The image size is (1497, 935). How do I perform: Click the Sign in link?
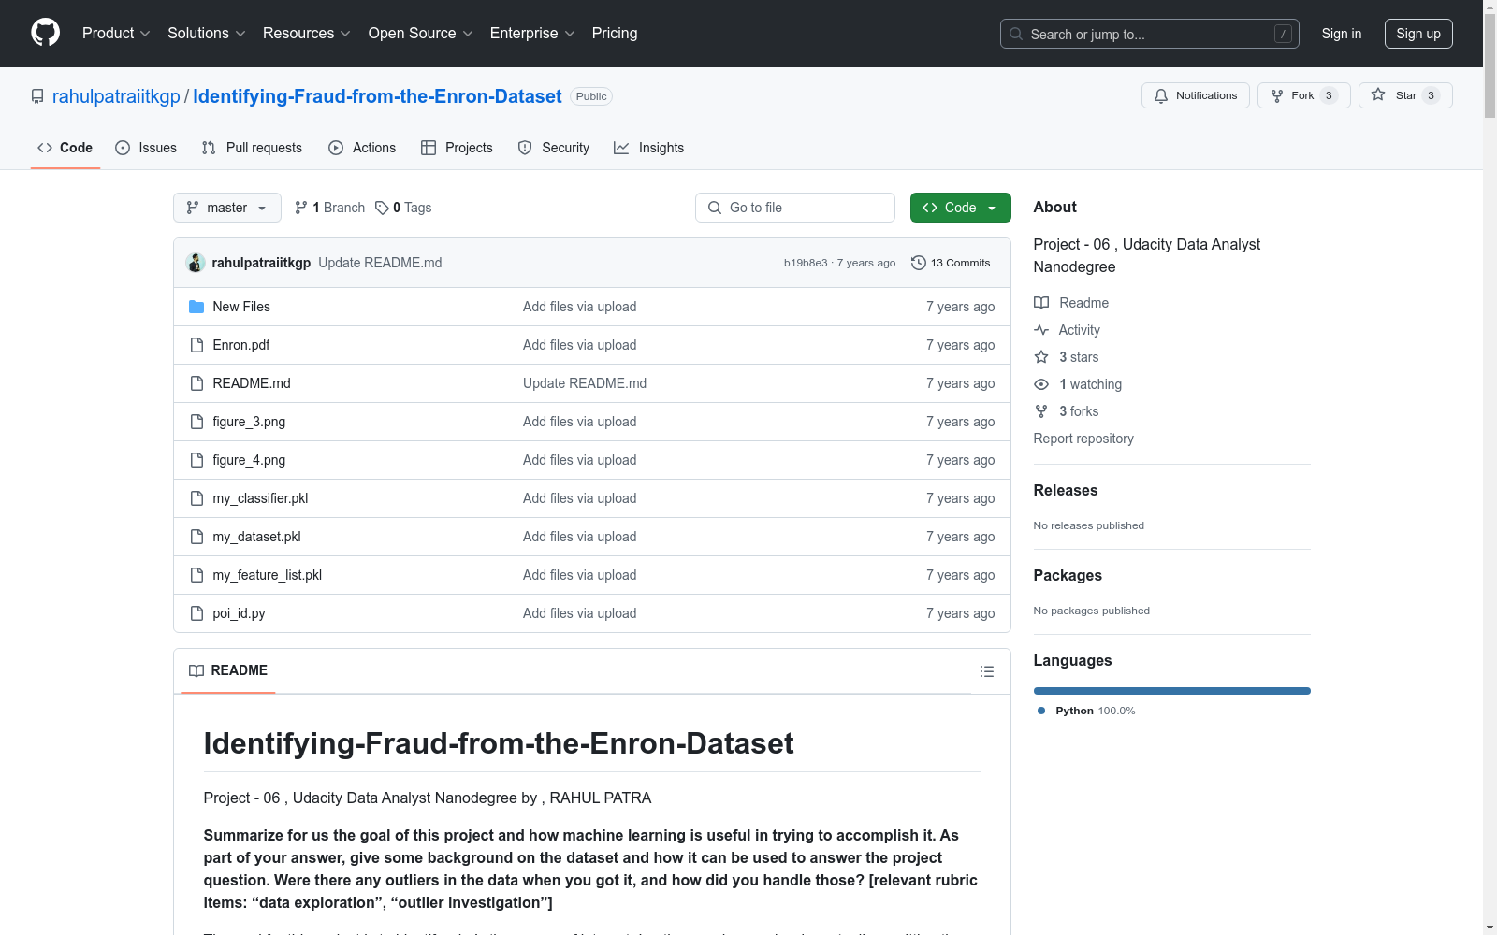click(x=1342, y=34)
